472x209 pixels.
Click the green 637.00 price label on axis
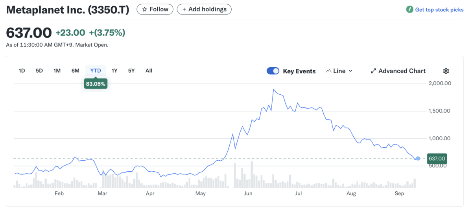click(437, 159)
